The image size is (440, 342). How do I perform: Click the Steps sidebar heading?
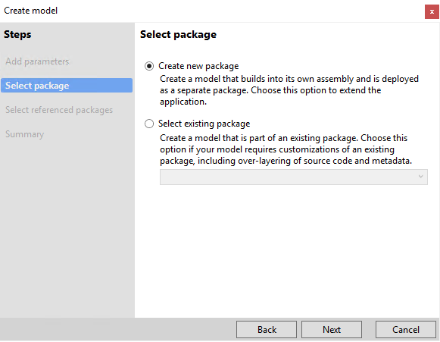click(17, 35)
